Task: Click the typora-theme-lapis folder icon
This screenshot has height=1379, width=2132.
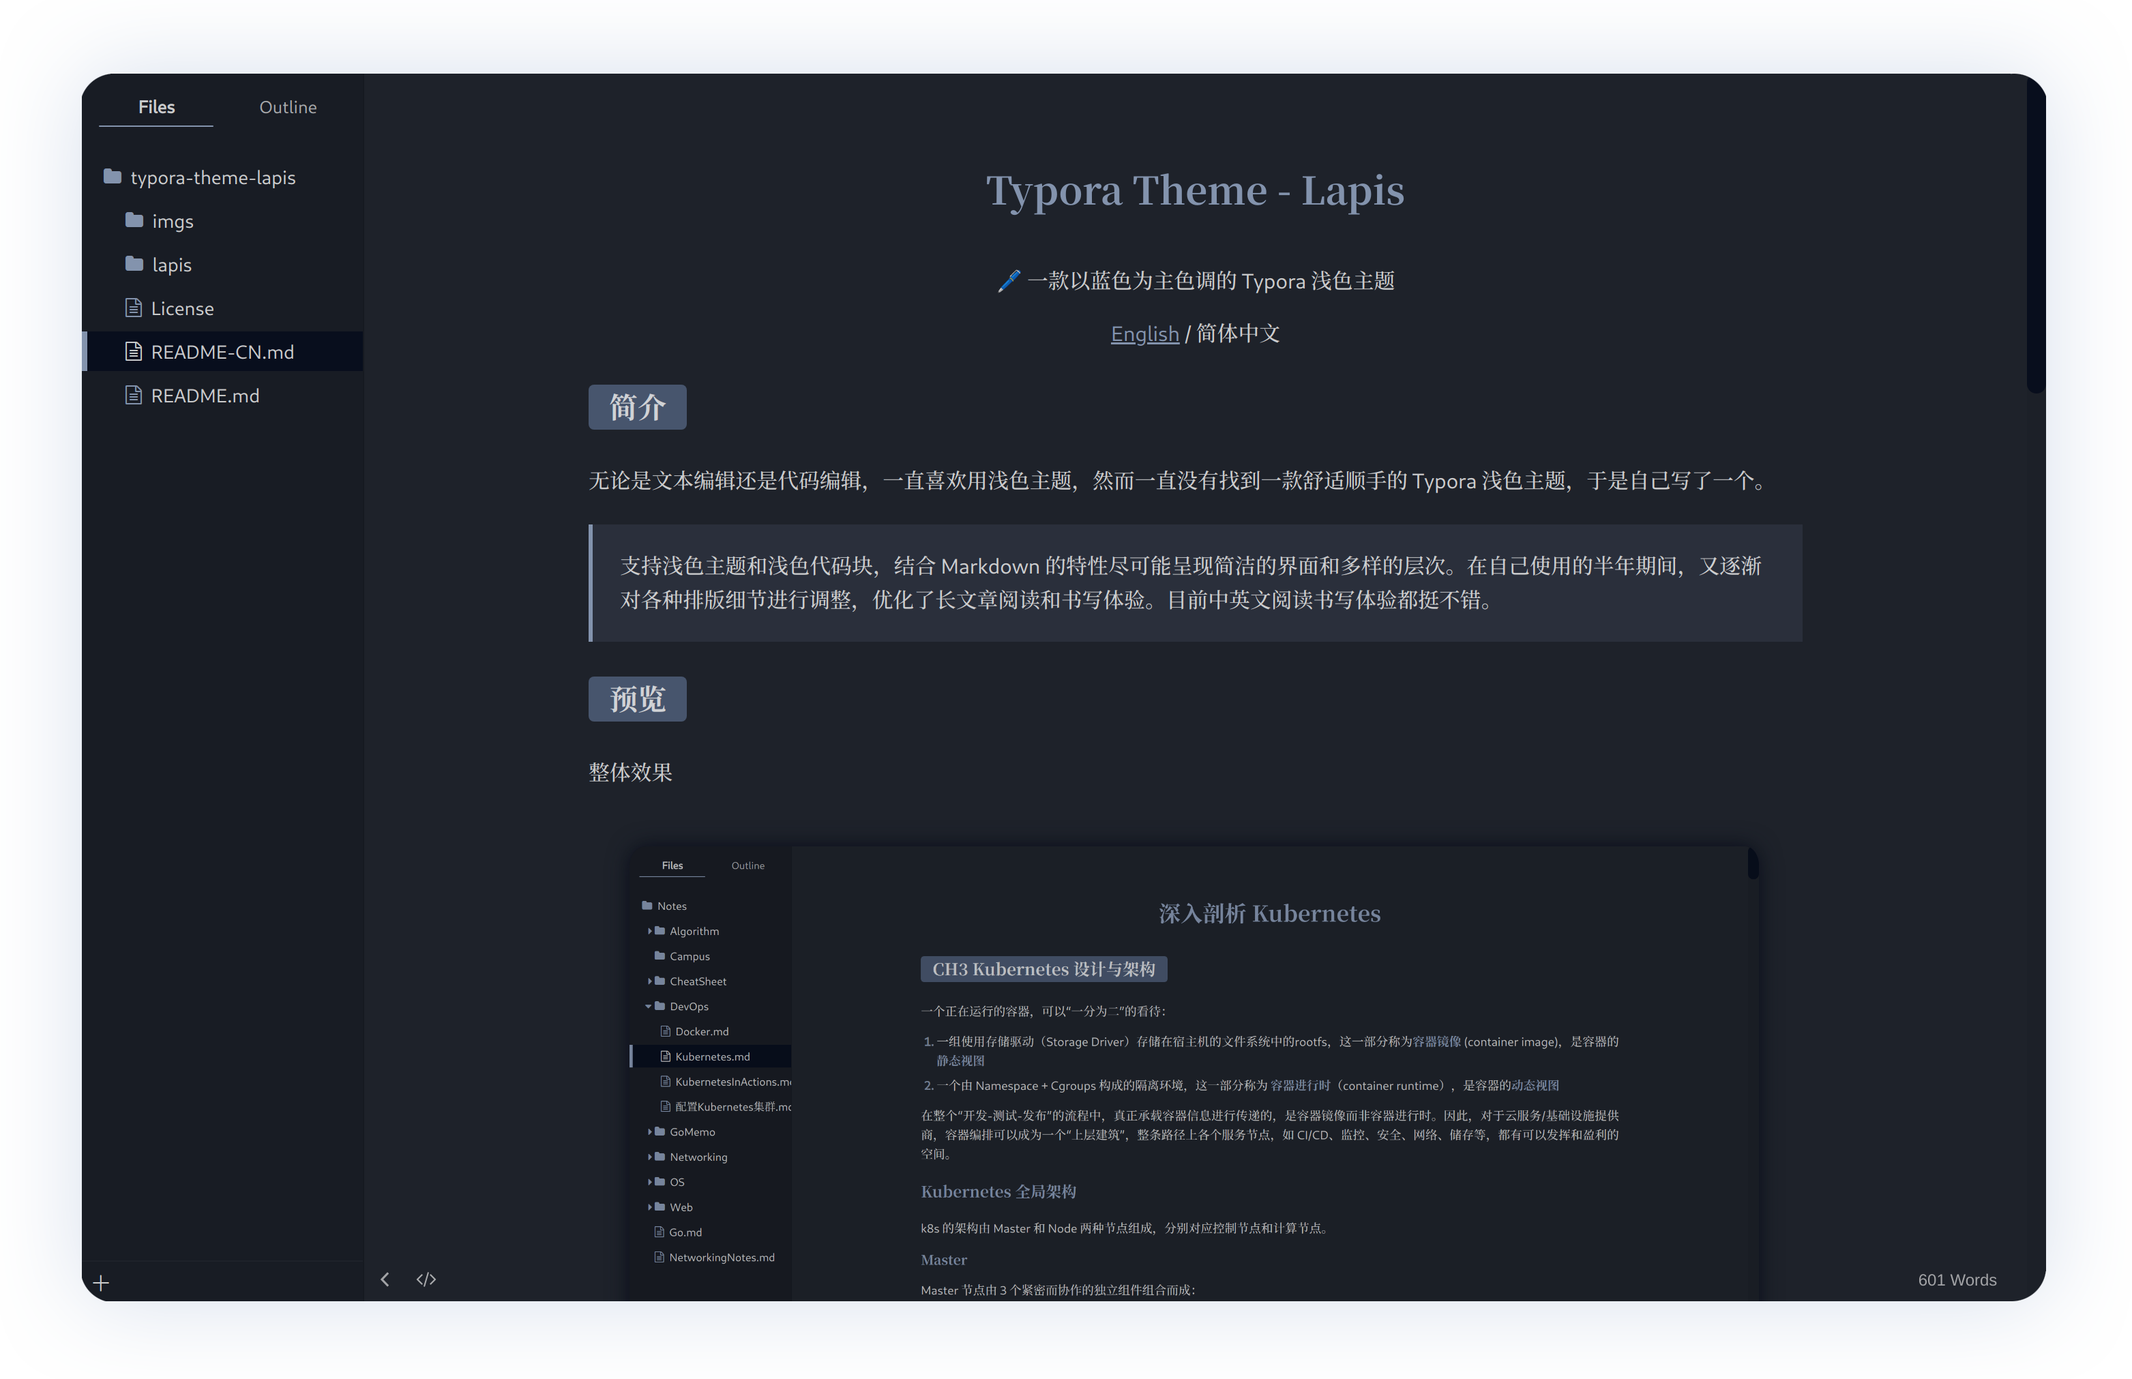Action: point(113,177)
